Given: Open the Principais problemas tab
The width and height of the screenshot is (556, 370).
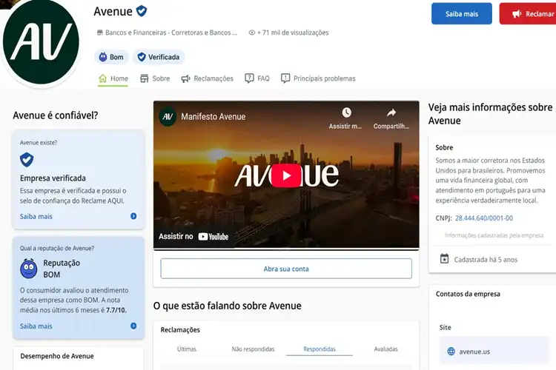Looking at the screenshot, I should click(x=318, y=78).
